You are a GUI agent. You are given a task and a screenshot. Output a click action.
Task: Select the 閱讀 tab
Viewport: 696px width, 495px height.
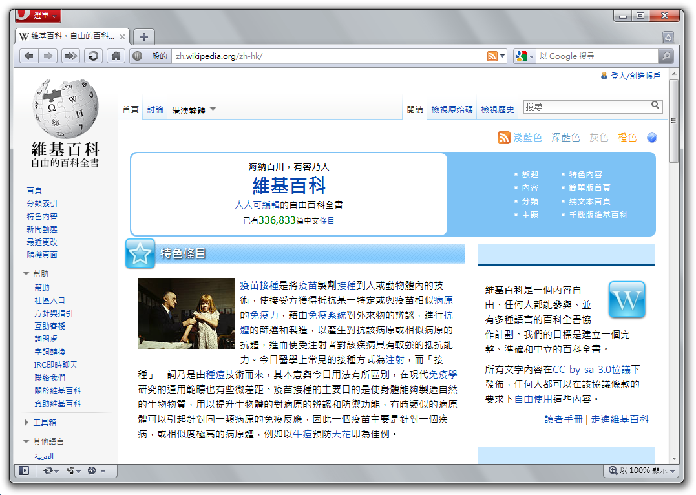click(415, 110)
